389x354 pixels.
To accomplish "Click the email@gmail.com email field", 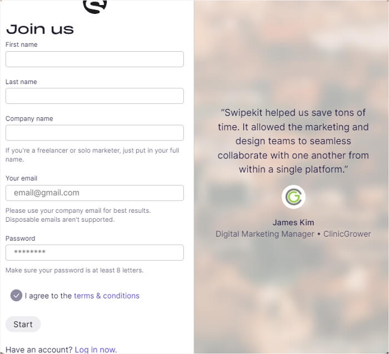I will point(94,193).
